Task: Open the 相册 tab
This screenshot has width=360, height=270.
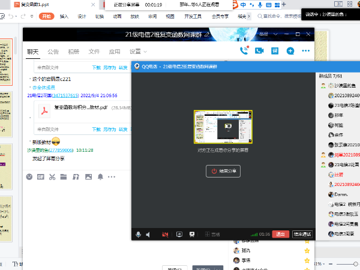Action: click(x=74, y=52)
